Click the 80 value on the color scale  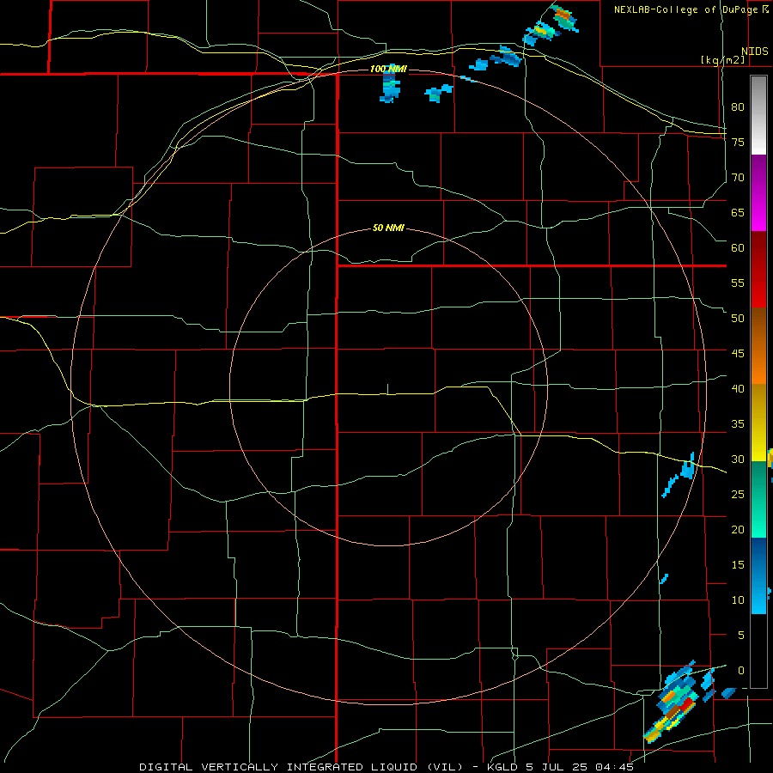pyautogui.click(x=738, y=107)
